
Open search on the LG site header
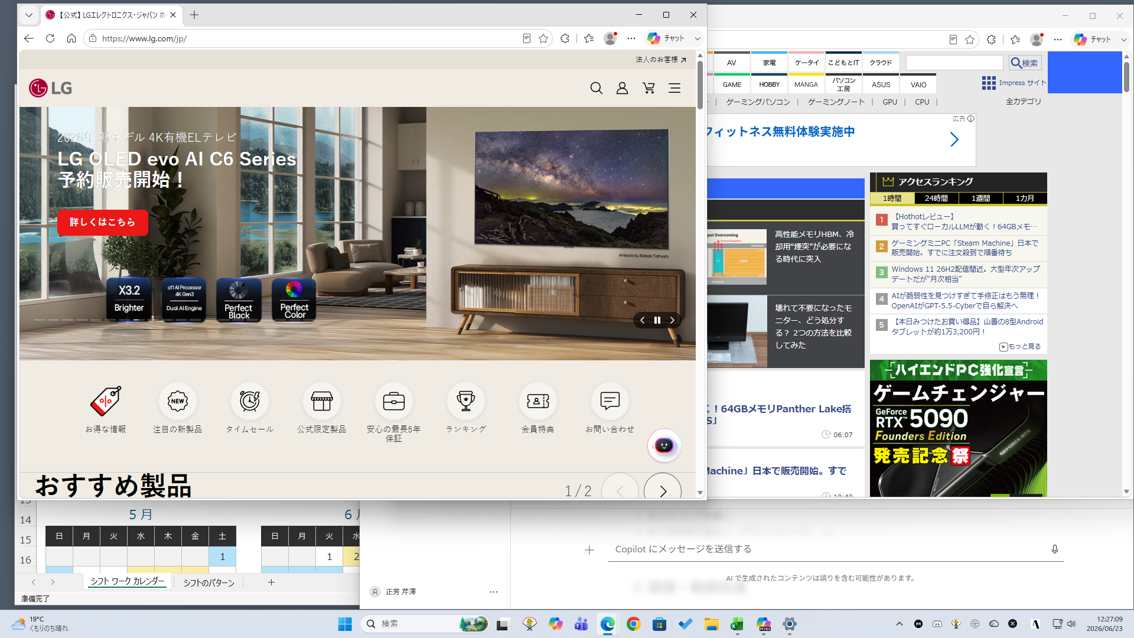click(596, 88)
